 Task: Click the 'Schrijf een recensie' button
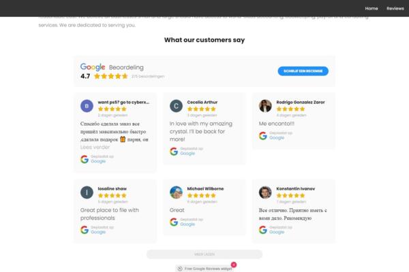(303, 71)
